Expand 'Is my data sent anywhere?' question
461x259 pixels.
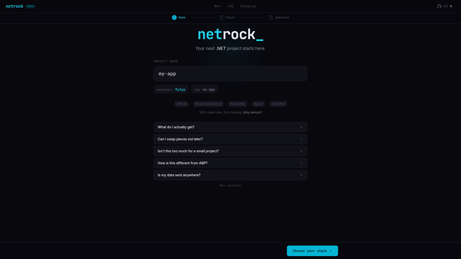[230, 175]
